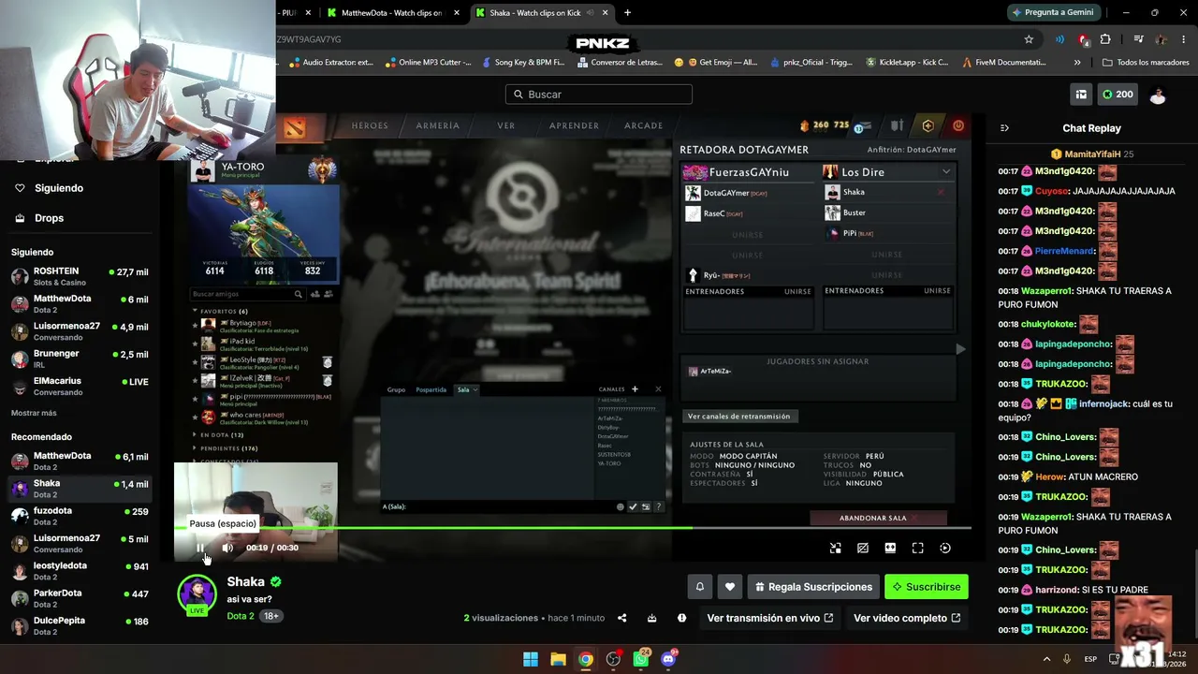This screenshot has height=674, width=1198.
Task: Show hidden system tray icons
Action: pos(1046,659)
